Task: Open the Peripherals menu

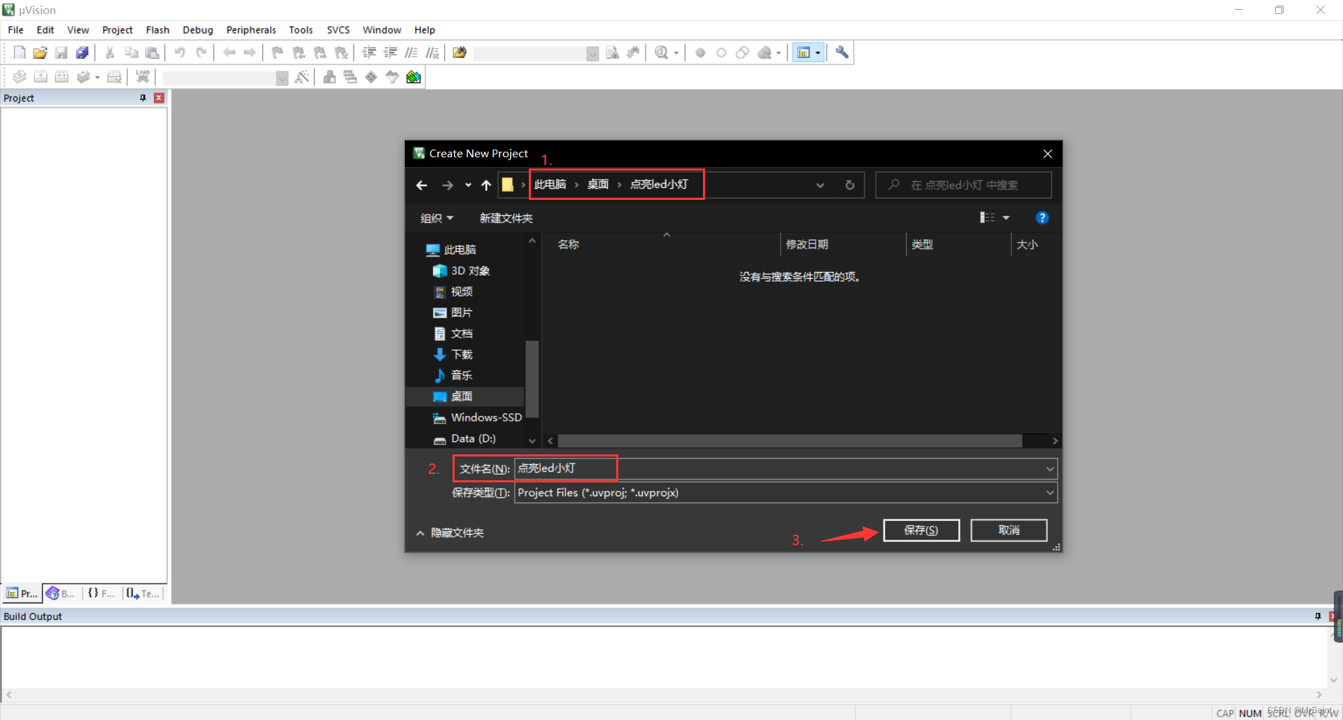Action: pos(251,30)
